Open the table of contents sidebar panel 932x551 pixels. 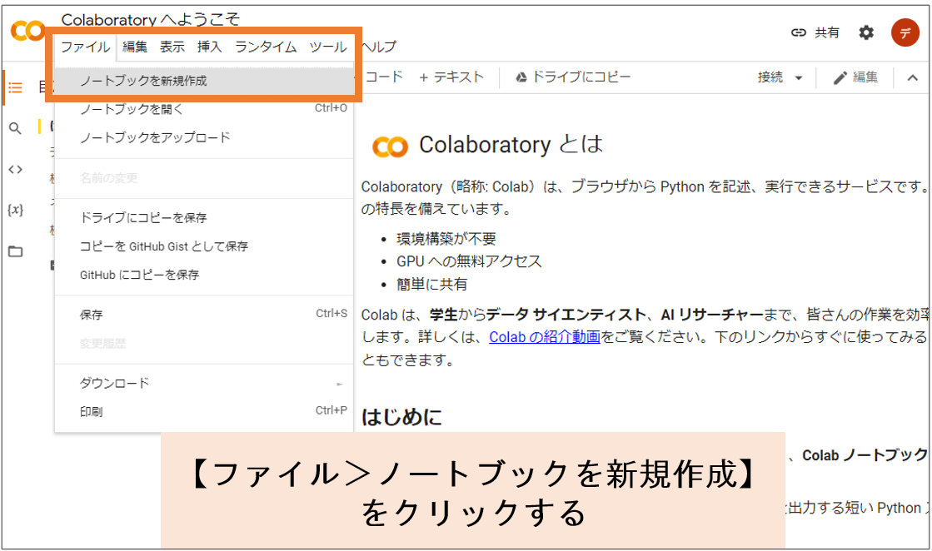15,87
